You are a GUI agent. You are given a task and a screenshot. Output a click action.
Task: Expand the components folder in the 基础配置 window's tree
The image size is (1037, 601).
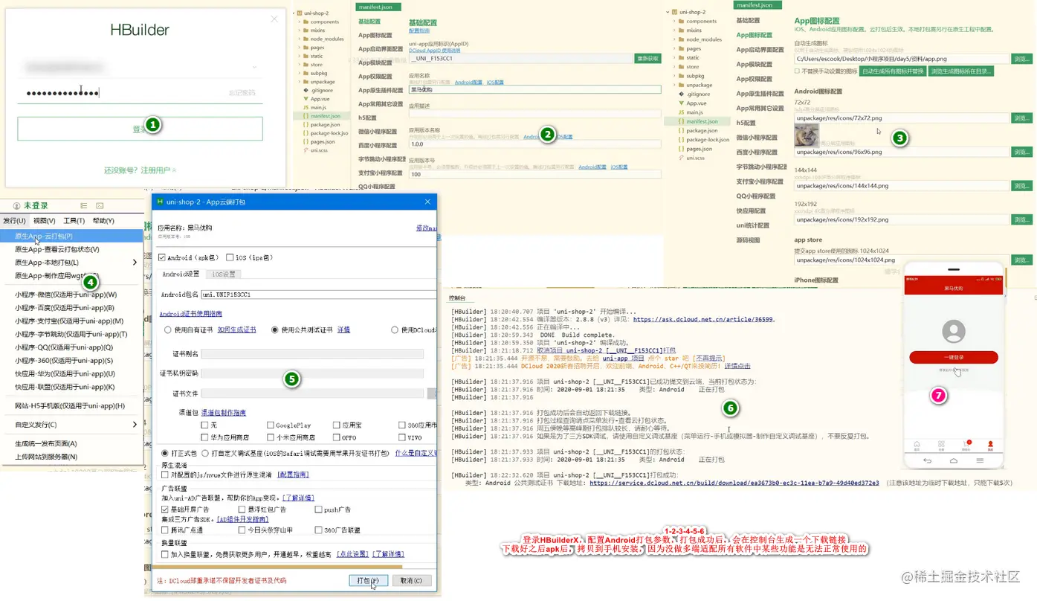pyautogui.click(x=300, y=22)
